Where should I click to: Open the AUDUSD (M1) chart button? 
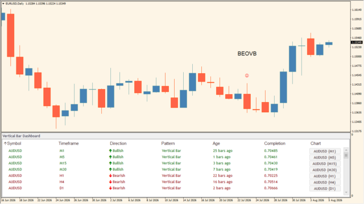(325, 151)
